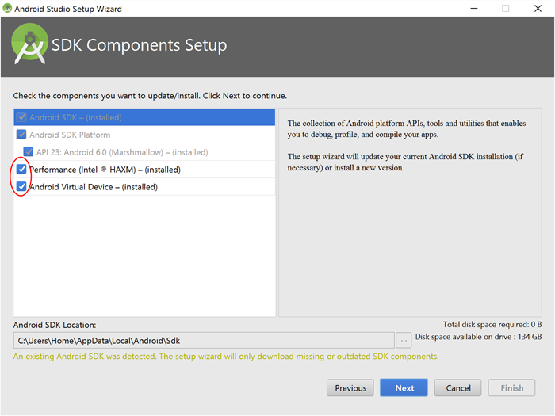Viewport: 555px width, 416px height.
Task: Toggle the API 23 Marshmallow checkbox
Action: pyautogui.click(x=29, y=152)
